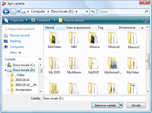The height and width of the screenshot is (113, 152).
Task: Open the Visualizza dropdown arrow
Action: 55,20
